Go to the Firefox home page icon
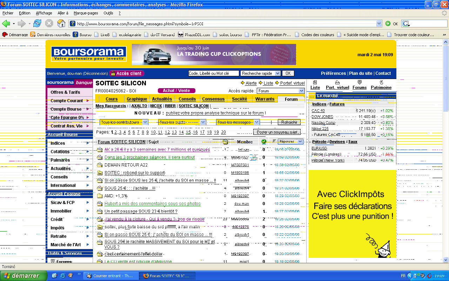This screenshot has height=281, width=449. tap(61, 24)
